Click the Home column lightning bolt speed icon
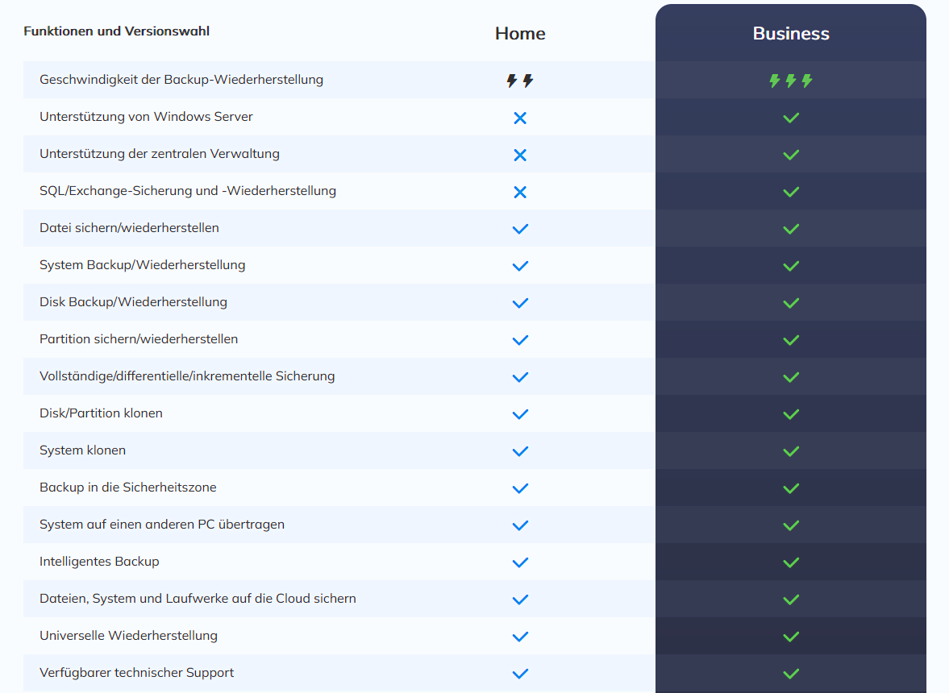949x693 pixels. coord(520,81)
